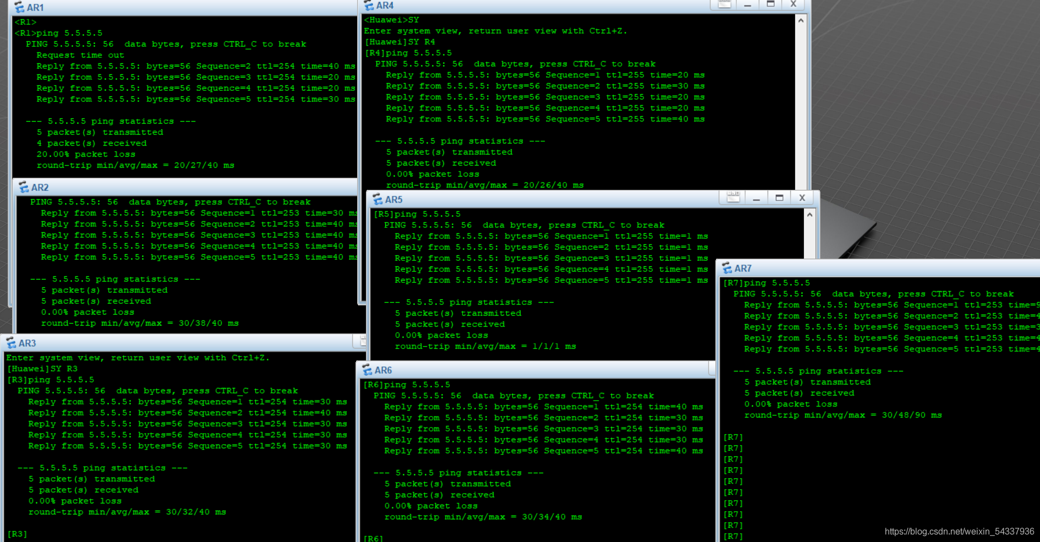Click the AR1 window title icon

point(20,7)
